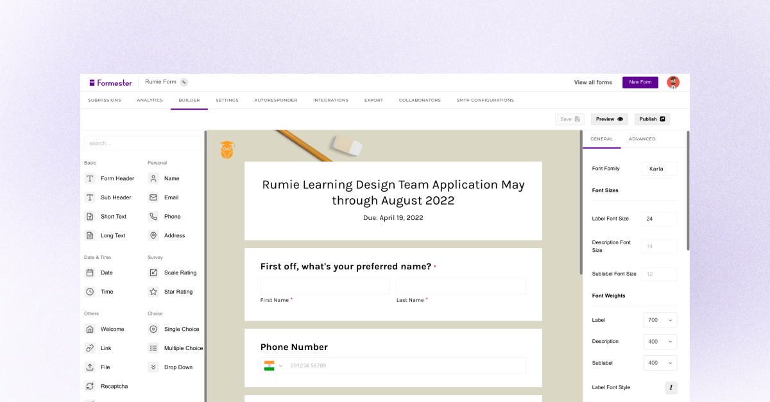This screenshot has width=770, height=402.
Task: Select the Email field icon
Action: pos(154,197)
